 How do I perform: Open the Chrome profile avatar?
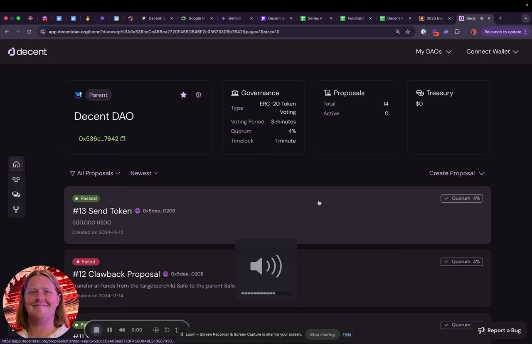click(474, 32)
